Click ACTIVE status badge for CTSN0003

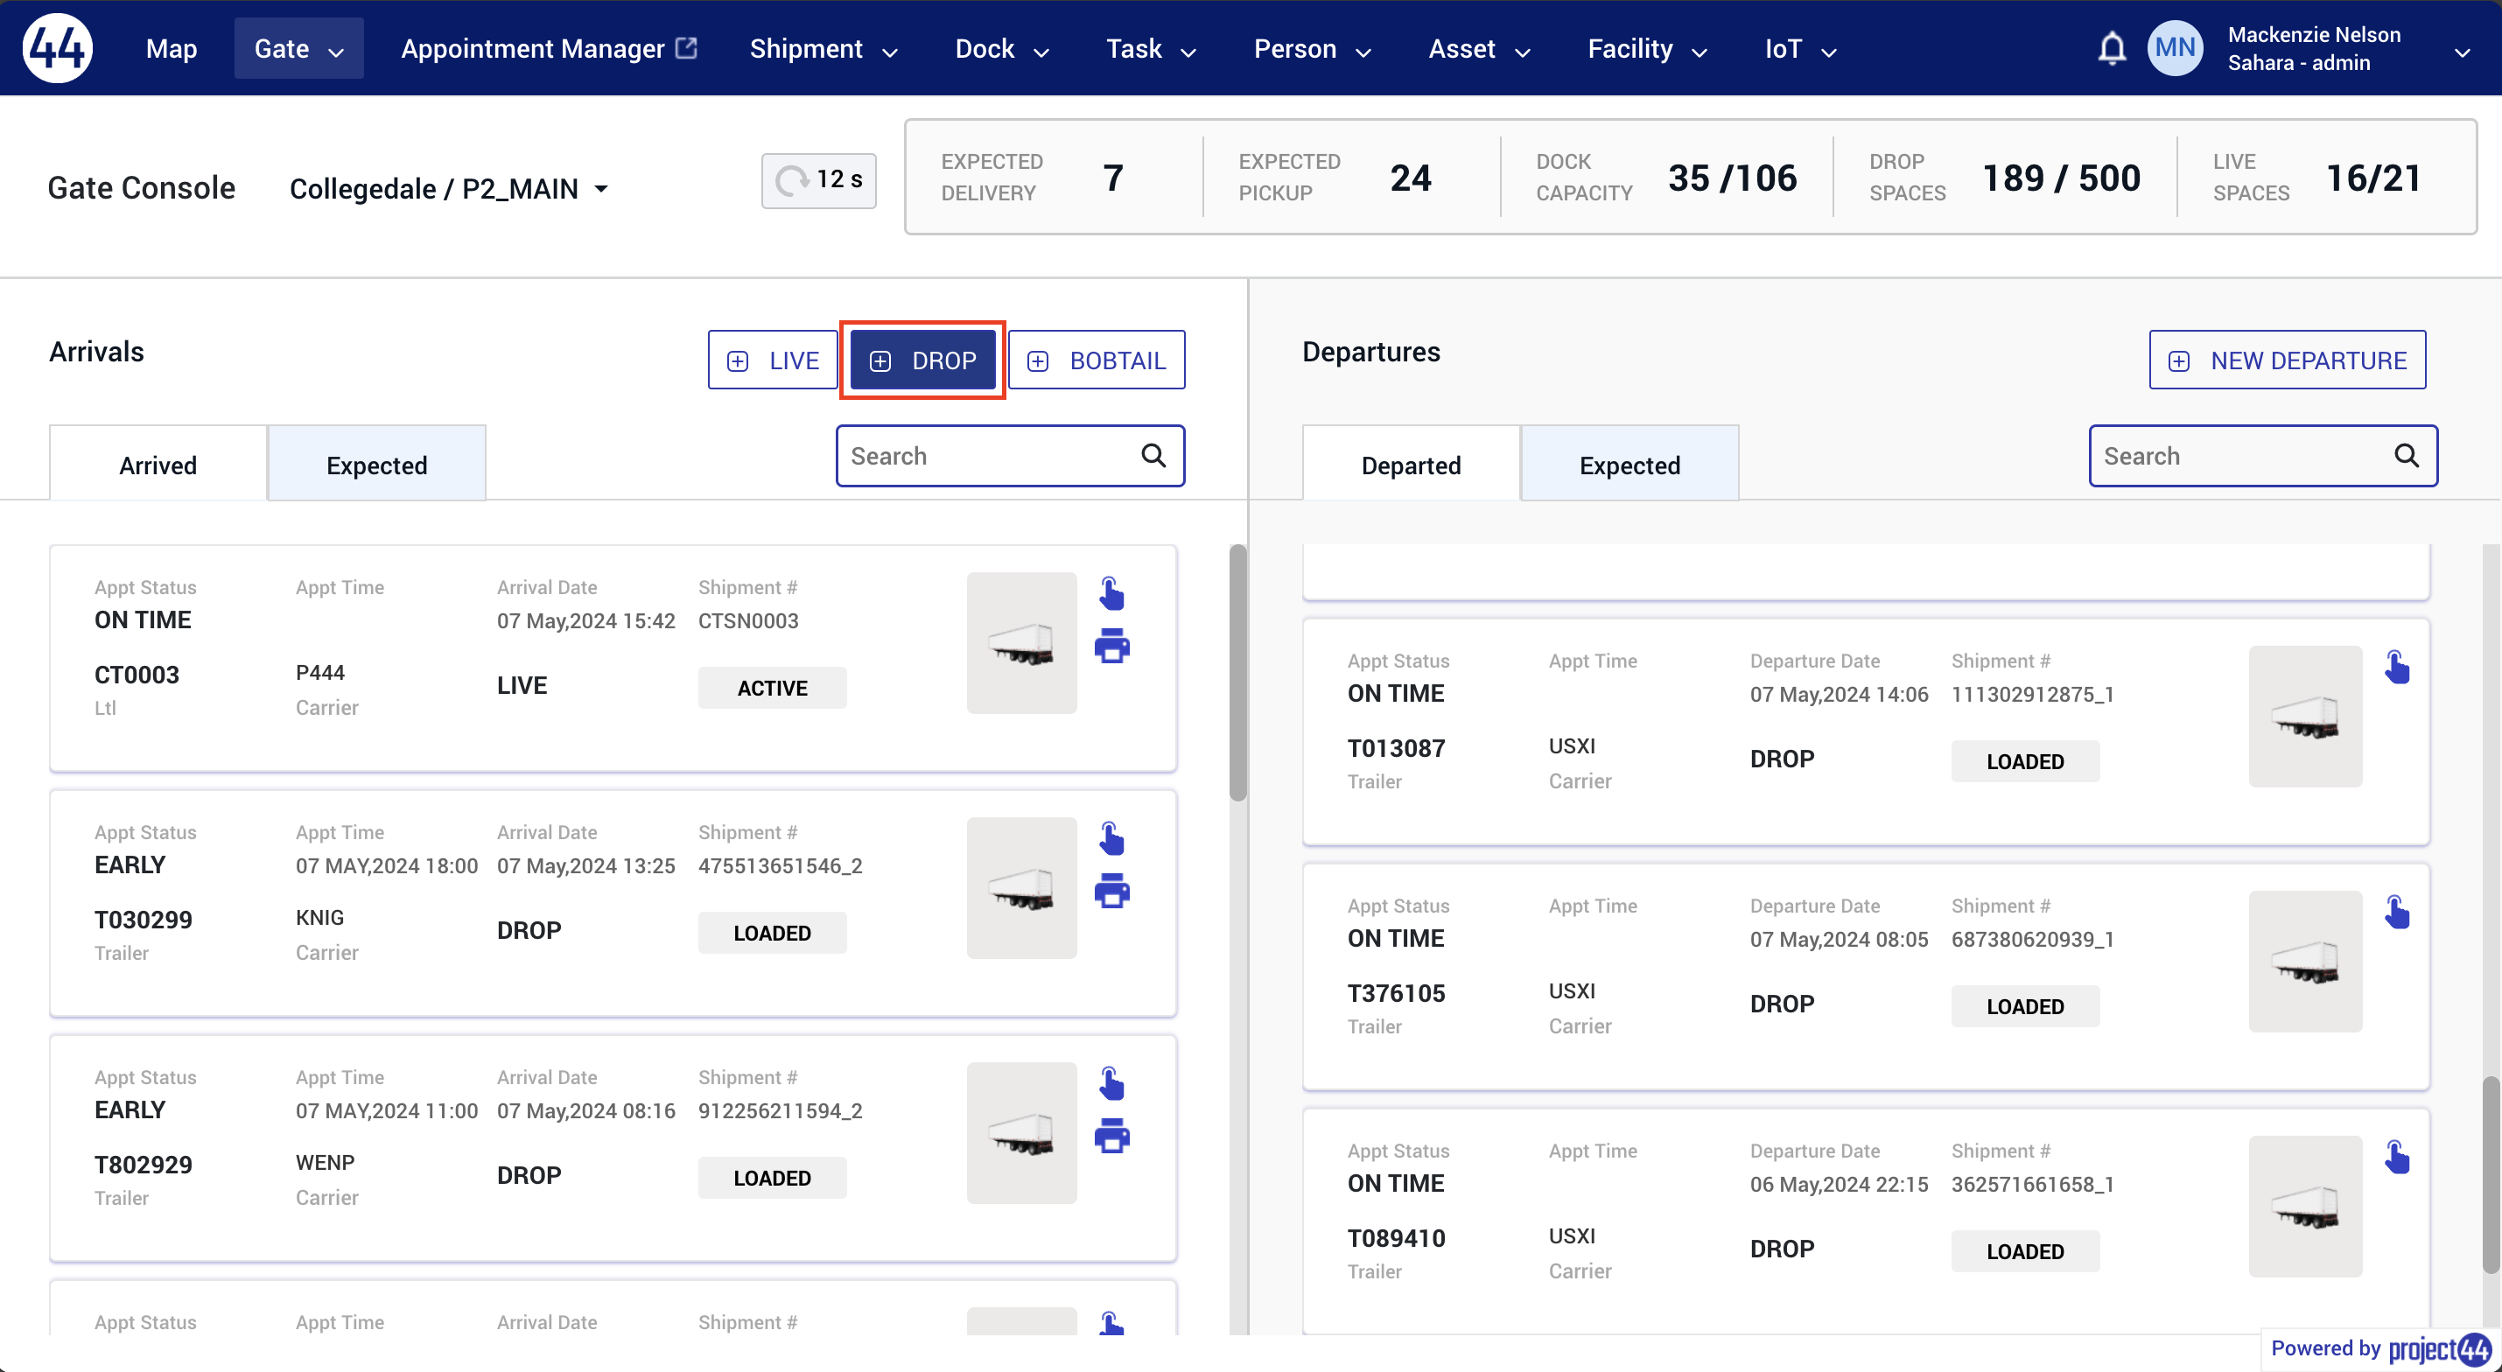point(772,688)
